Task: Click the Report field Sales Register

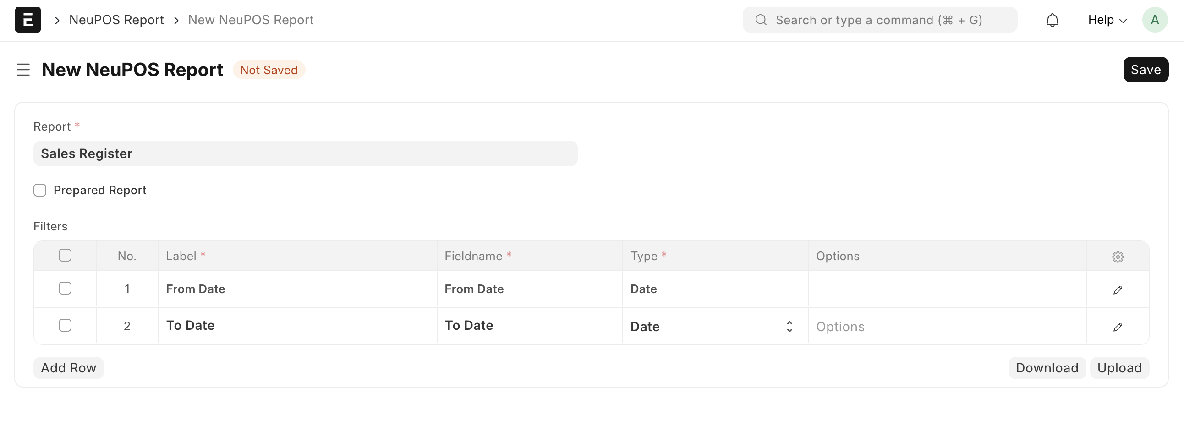Action: 305,153
